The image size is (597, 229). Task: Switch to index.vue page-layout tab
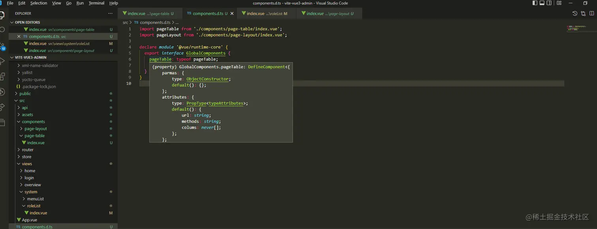tap(330, 13)
